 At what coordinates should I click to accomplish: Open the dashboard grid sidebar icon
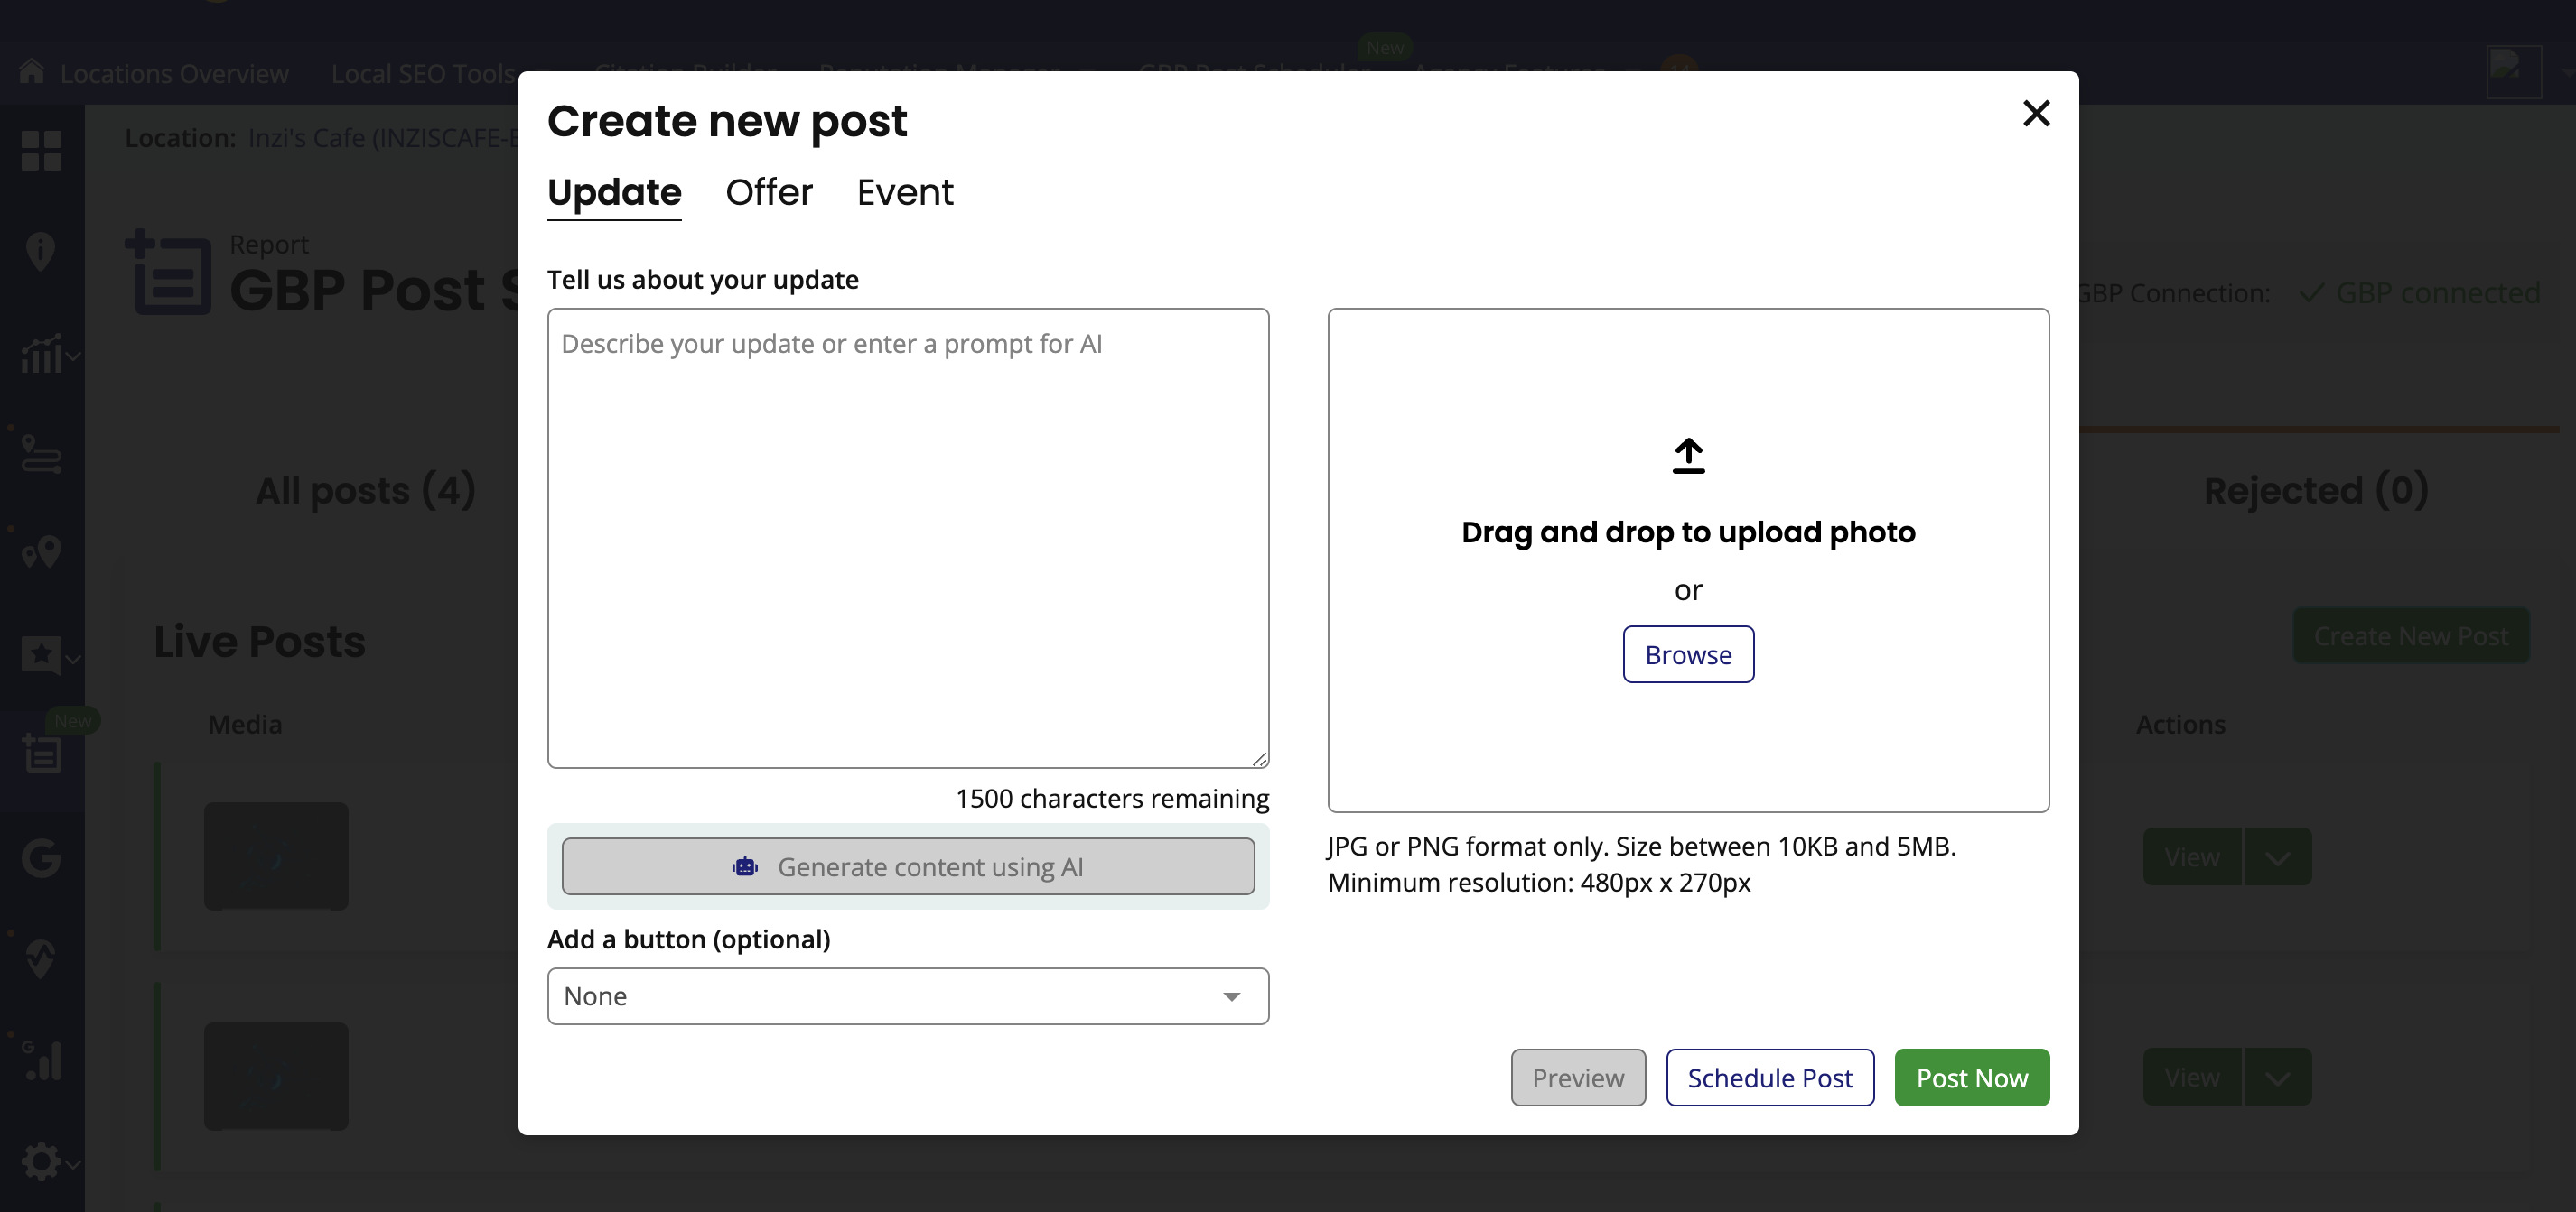click(41, 151)
